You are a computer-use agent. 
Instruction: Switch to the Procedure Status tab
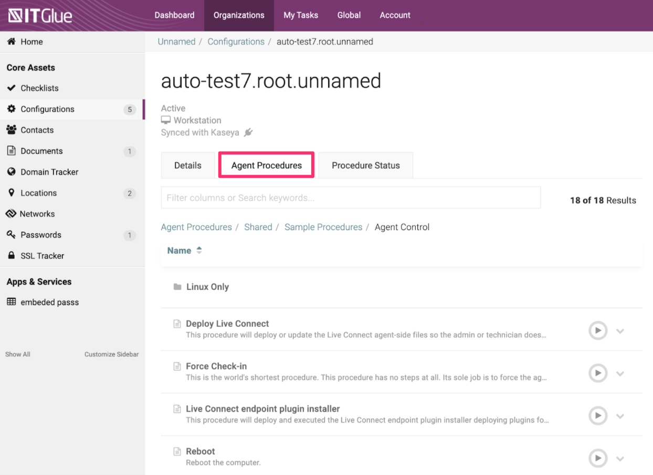click(x=366, y=165)
